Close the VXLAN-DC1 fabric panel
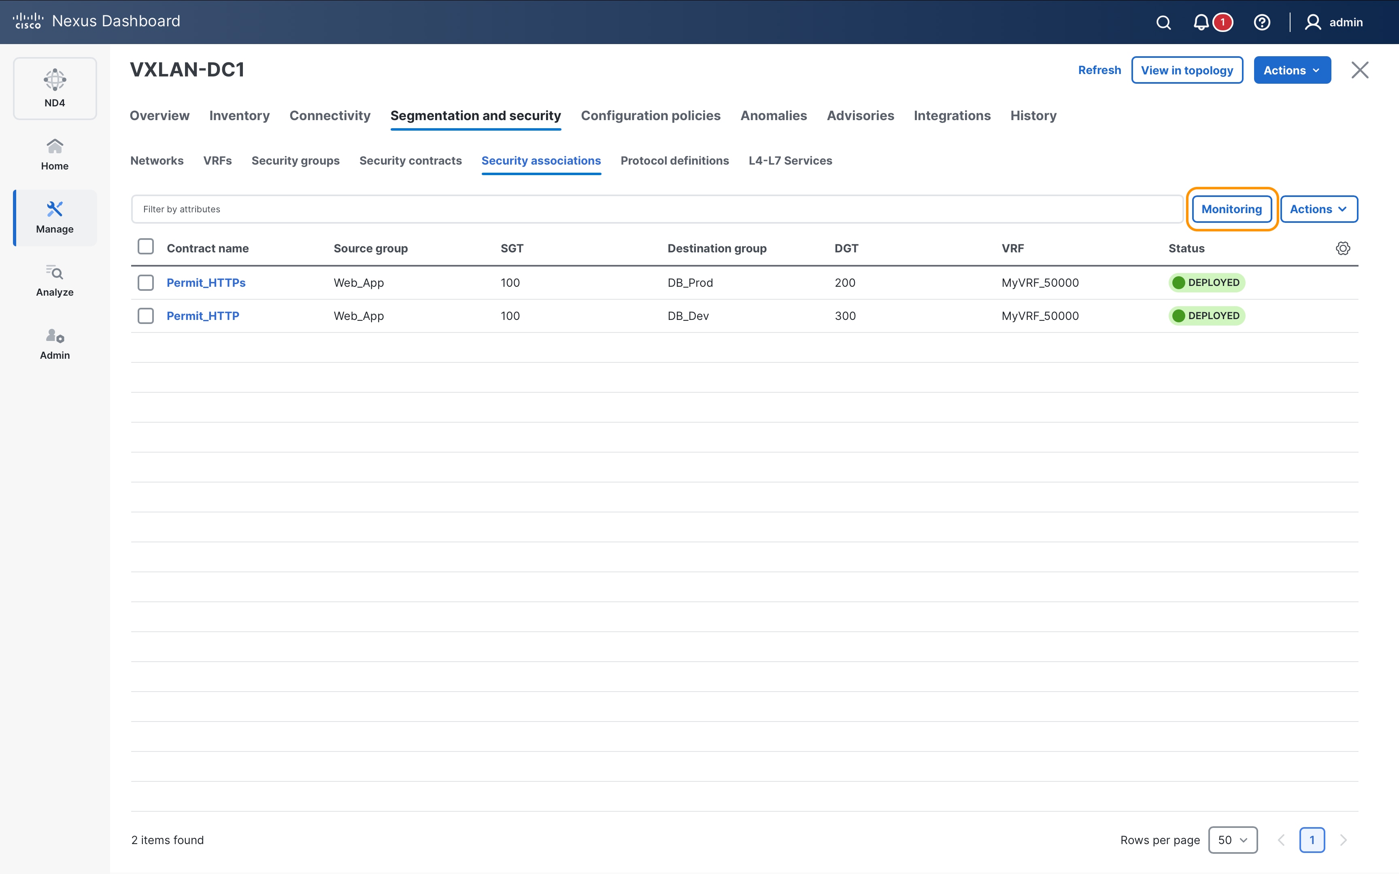Viewport: 1399px width, 874px height. coord(1360,70)
